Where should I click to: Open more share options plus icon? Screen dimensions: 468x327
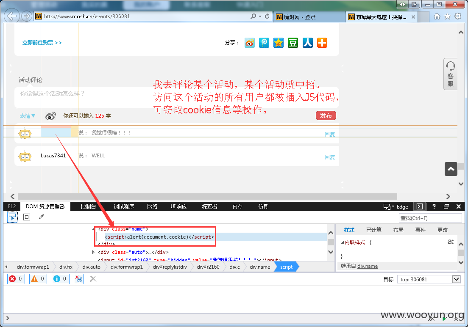(x=322, y=43)
